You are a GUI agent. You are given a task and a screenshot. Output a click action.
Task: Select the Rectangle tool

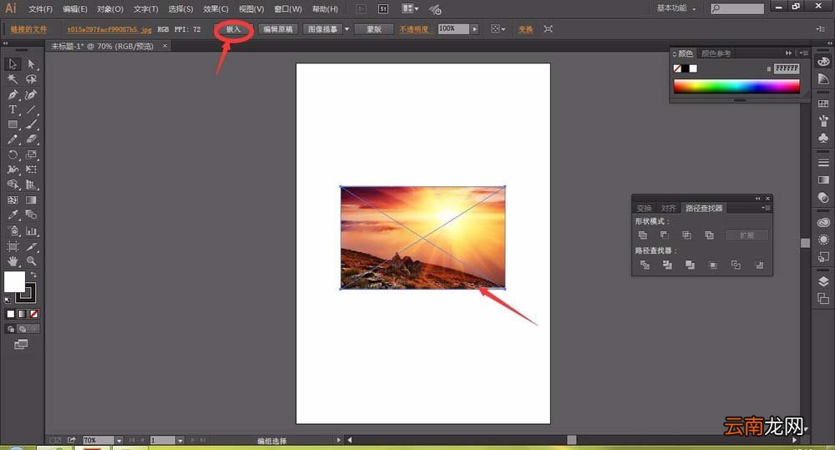pyautogui.click(x=13, y=124)
